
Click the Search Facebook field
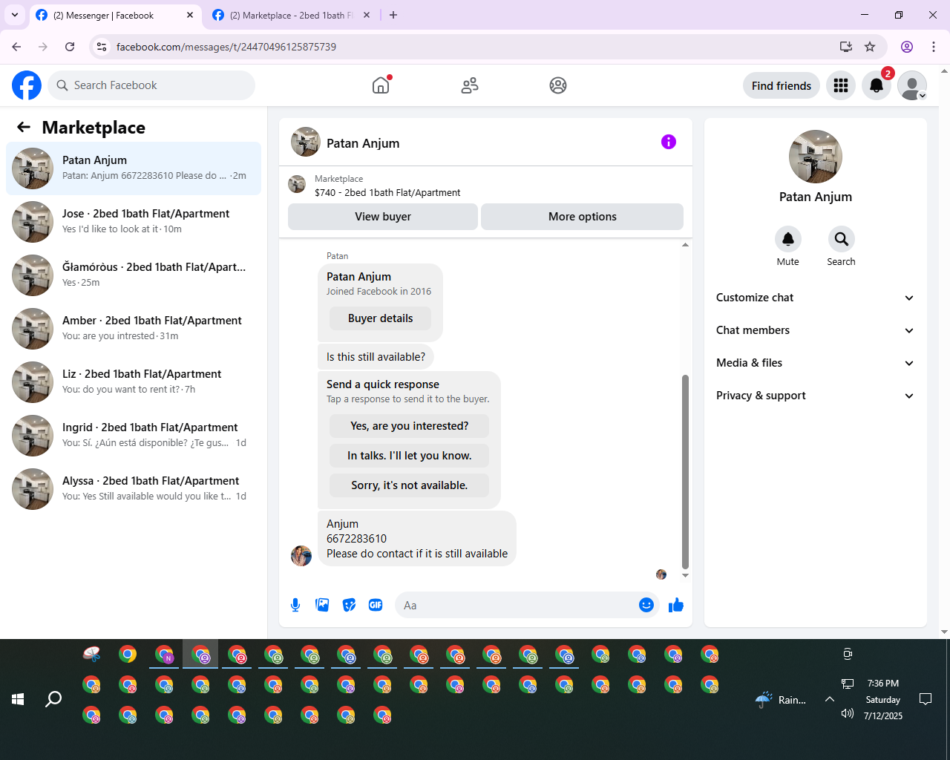pos(151,85)
